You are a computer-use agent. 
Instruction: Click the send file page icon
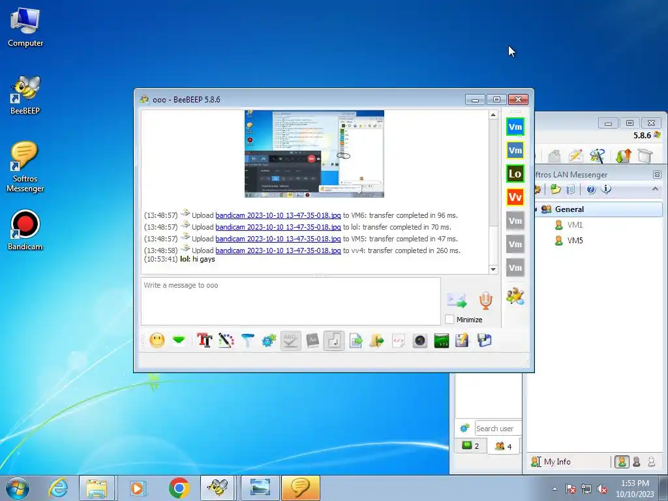(356, 341)
